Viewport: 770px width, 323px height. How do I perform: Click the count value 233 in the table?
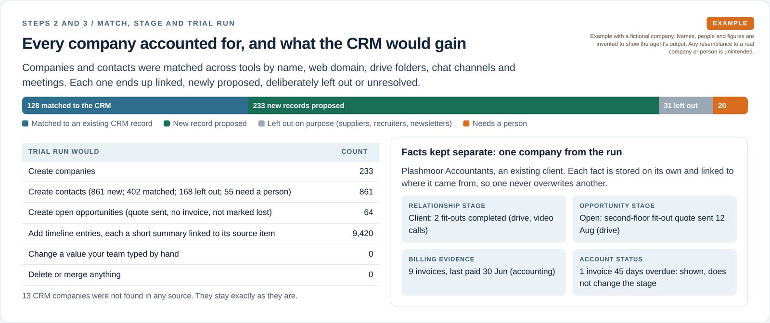click(x=366, y=171)
